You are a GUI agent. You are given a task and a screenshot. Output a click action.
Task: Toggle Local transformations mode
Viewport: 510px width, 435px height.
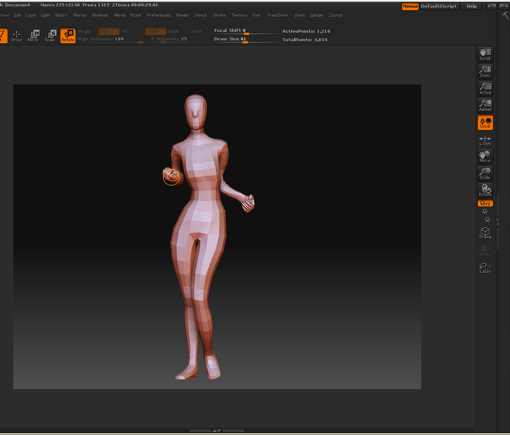(x=485, y=122)
